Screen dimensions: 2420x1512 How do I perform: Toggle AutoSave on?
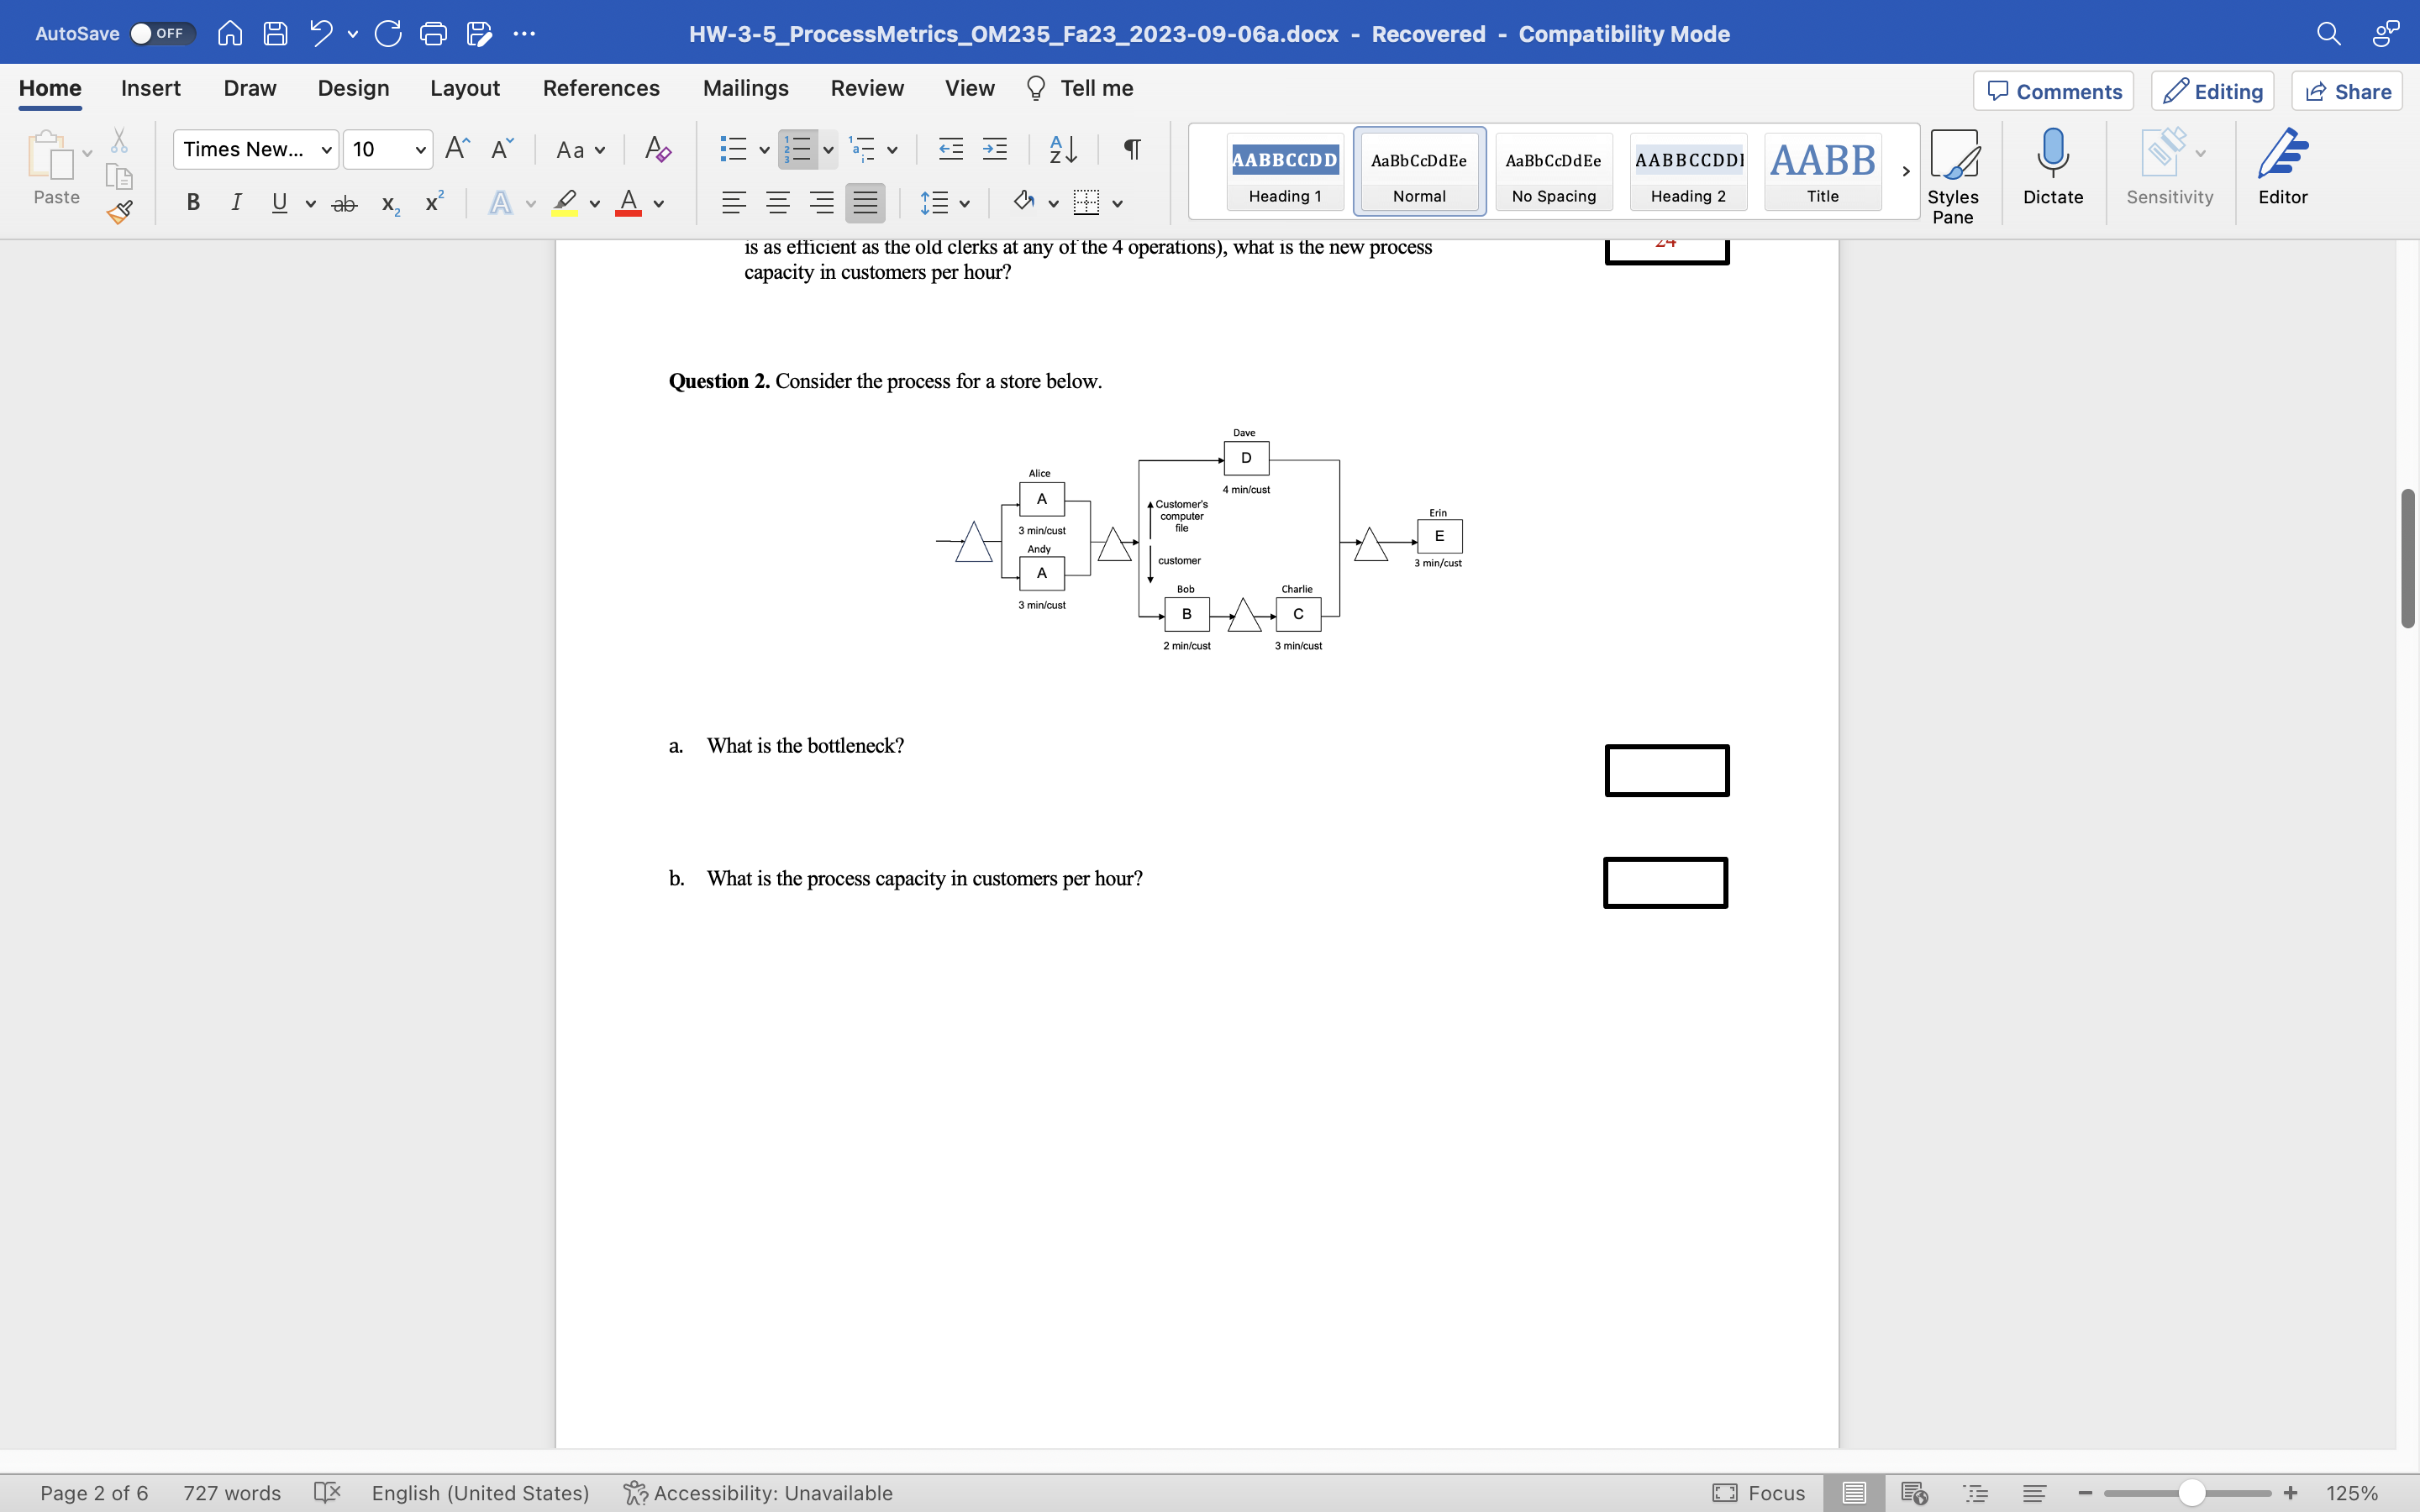point(161,32)
